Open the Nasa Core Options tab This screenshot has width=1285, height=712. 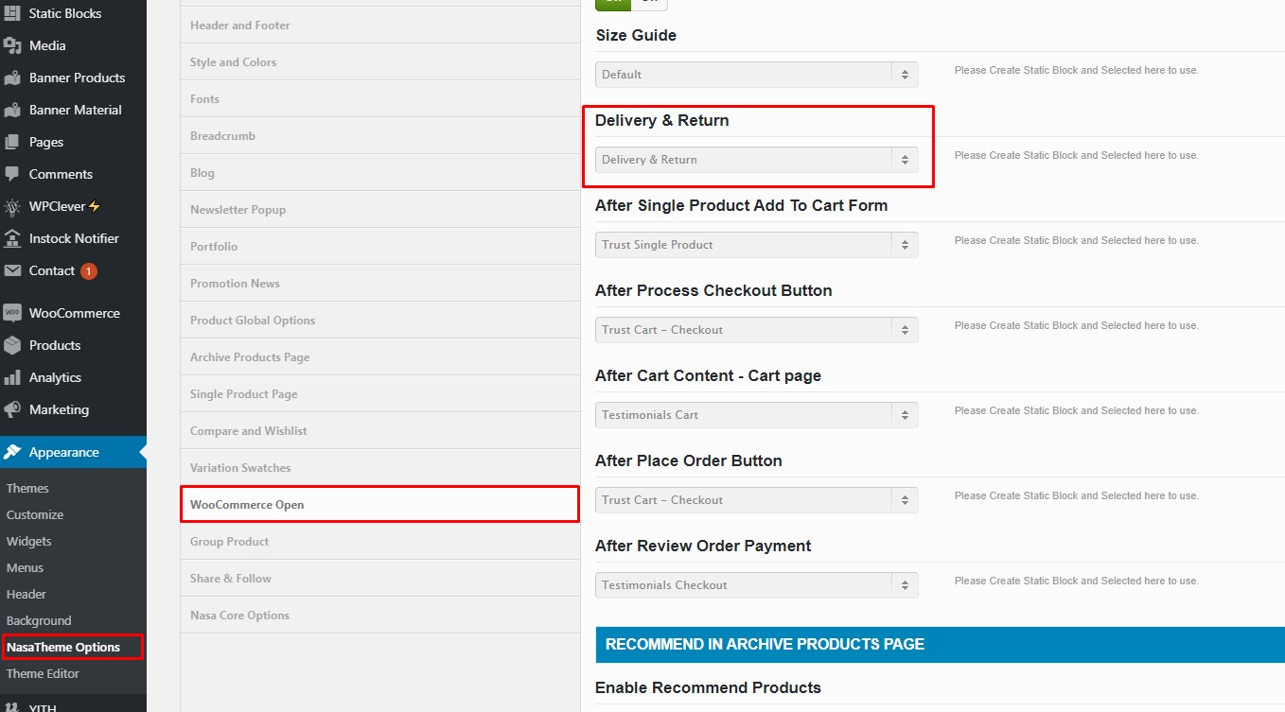coord(380,616)
